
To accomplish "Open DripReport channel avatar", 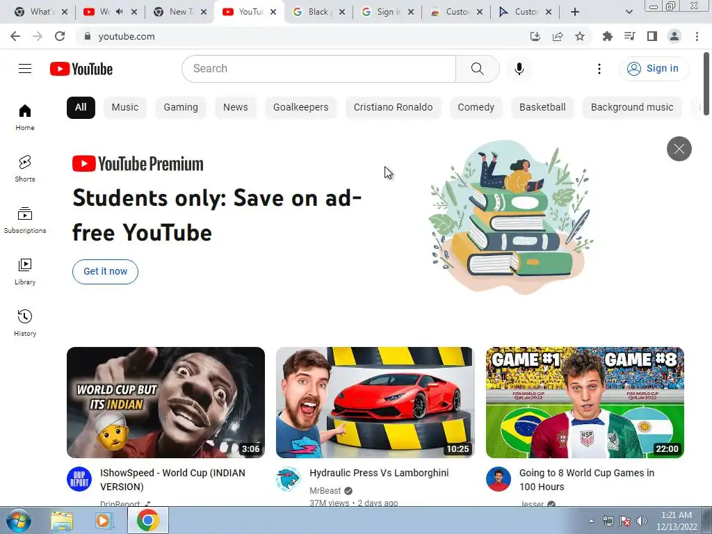I will 79,479.
